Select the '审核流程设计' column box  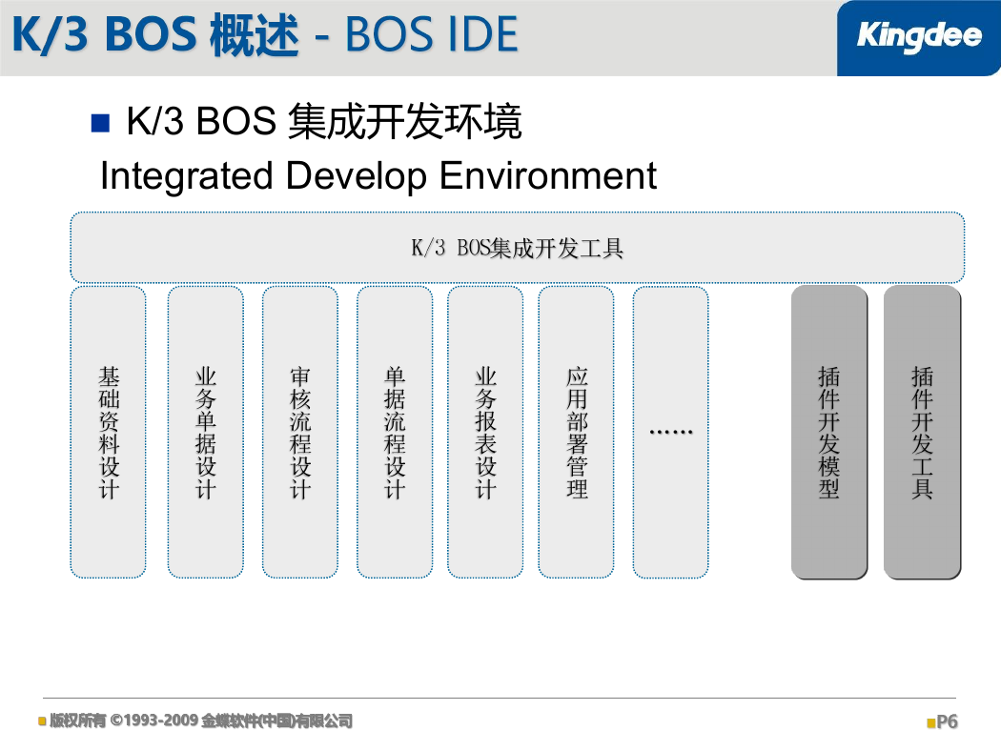[x=300, y=432]
